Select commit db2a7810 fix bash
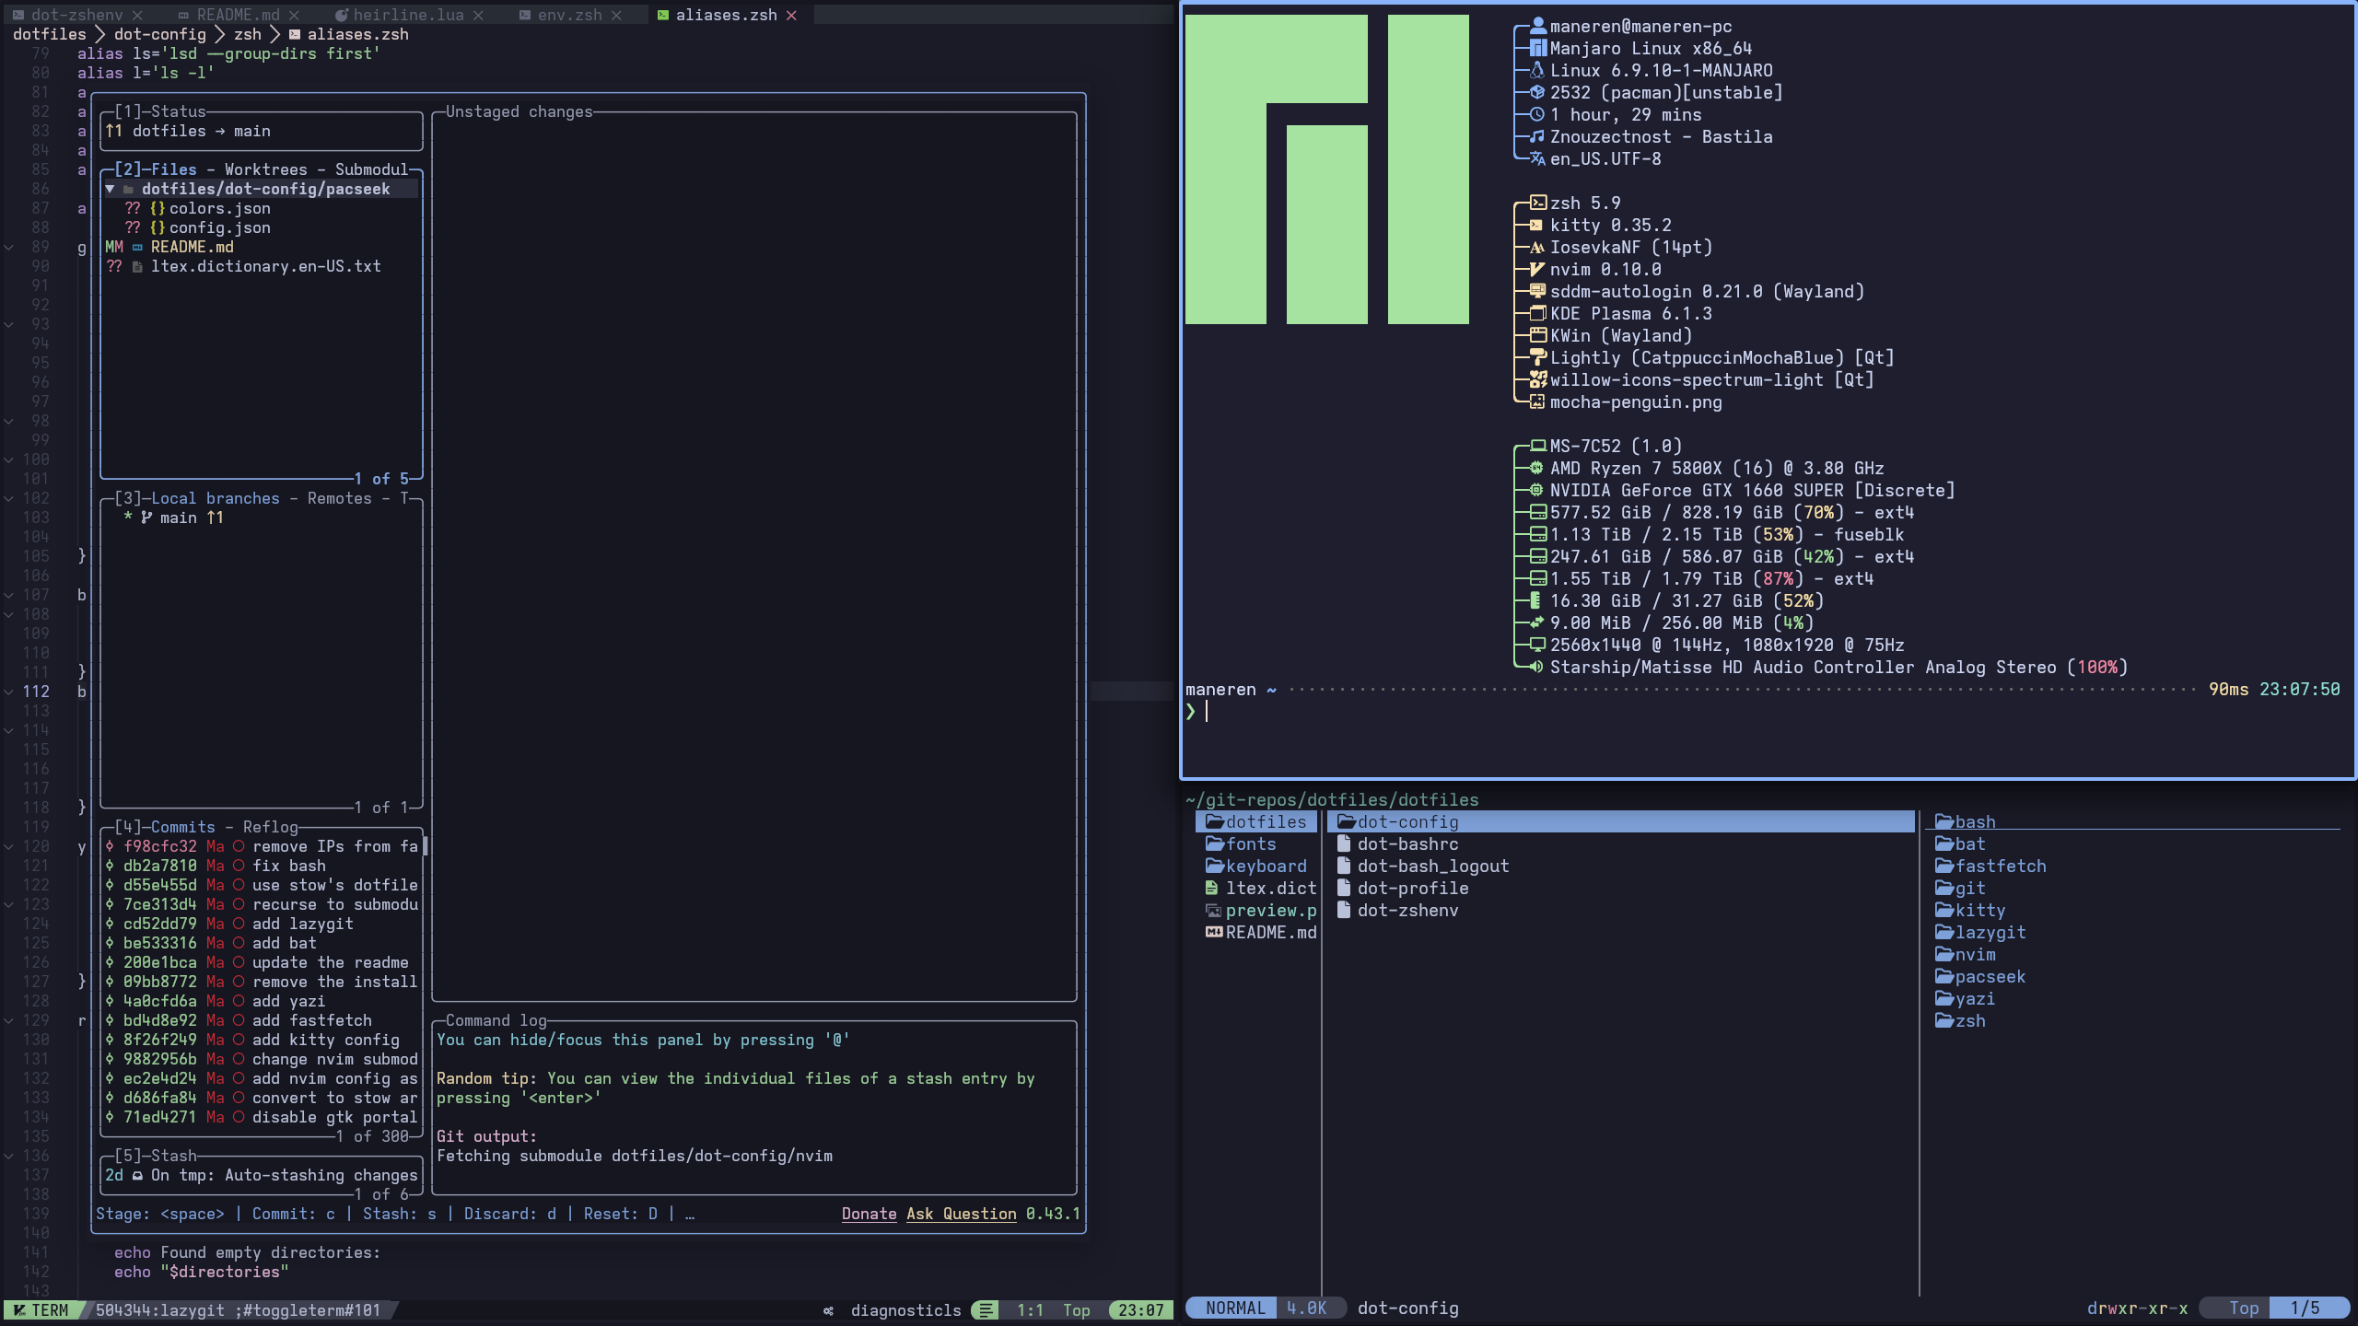 [x=262, y=866]
